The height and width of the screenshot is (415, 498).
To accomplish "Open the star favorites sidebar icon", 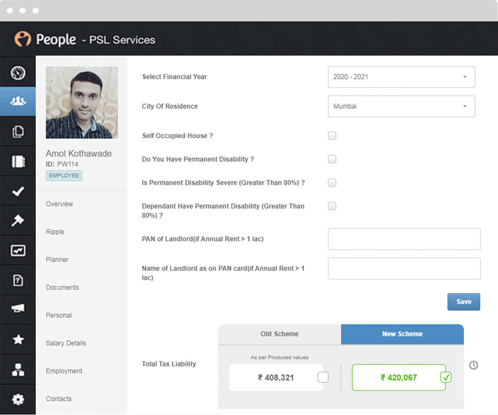I will point(18,340).
